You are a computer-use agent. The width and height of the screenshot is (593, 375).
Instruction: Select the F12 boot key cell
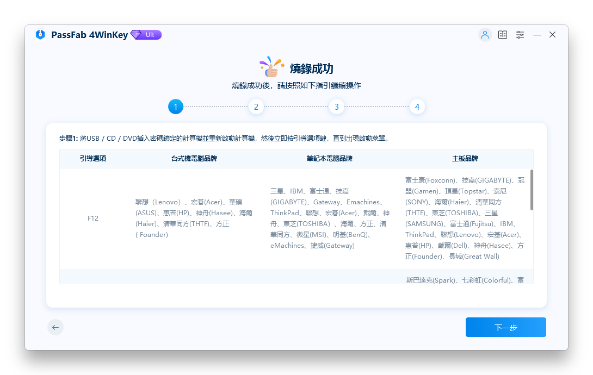[93, 218]
